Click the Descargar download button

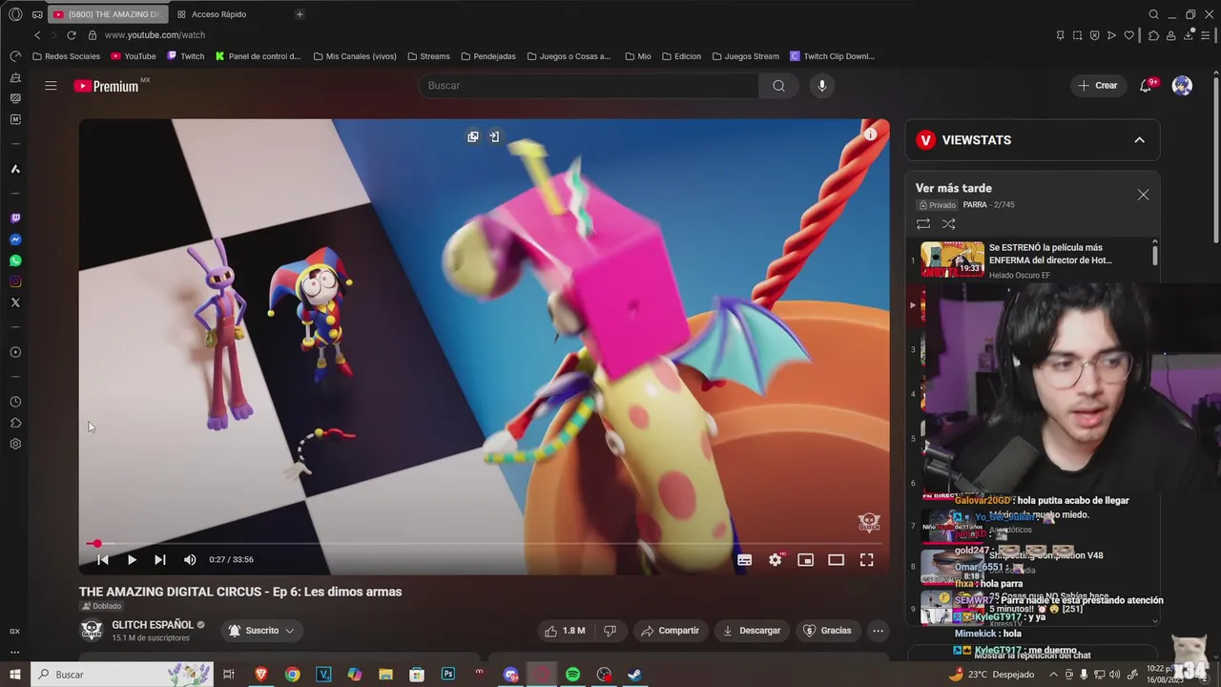click(x=752, y=631)
